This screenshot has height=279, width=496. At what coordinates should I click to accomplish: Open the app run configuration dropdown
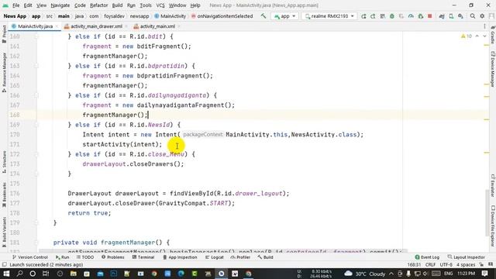(284, 15)
